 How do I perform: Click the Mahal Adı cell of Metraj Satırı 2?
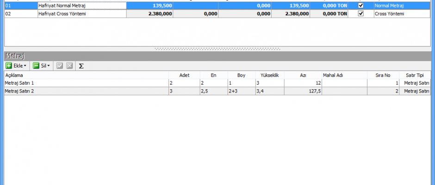point(344,91)
